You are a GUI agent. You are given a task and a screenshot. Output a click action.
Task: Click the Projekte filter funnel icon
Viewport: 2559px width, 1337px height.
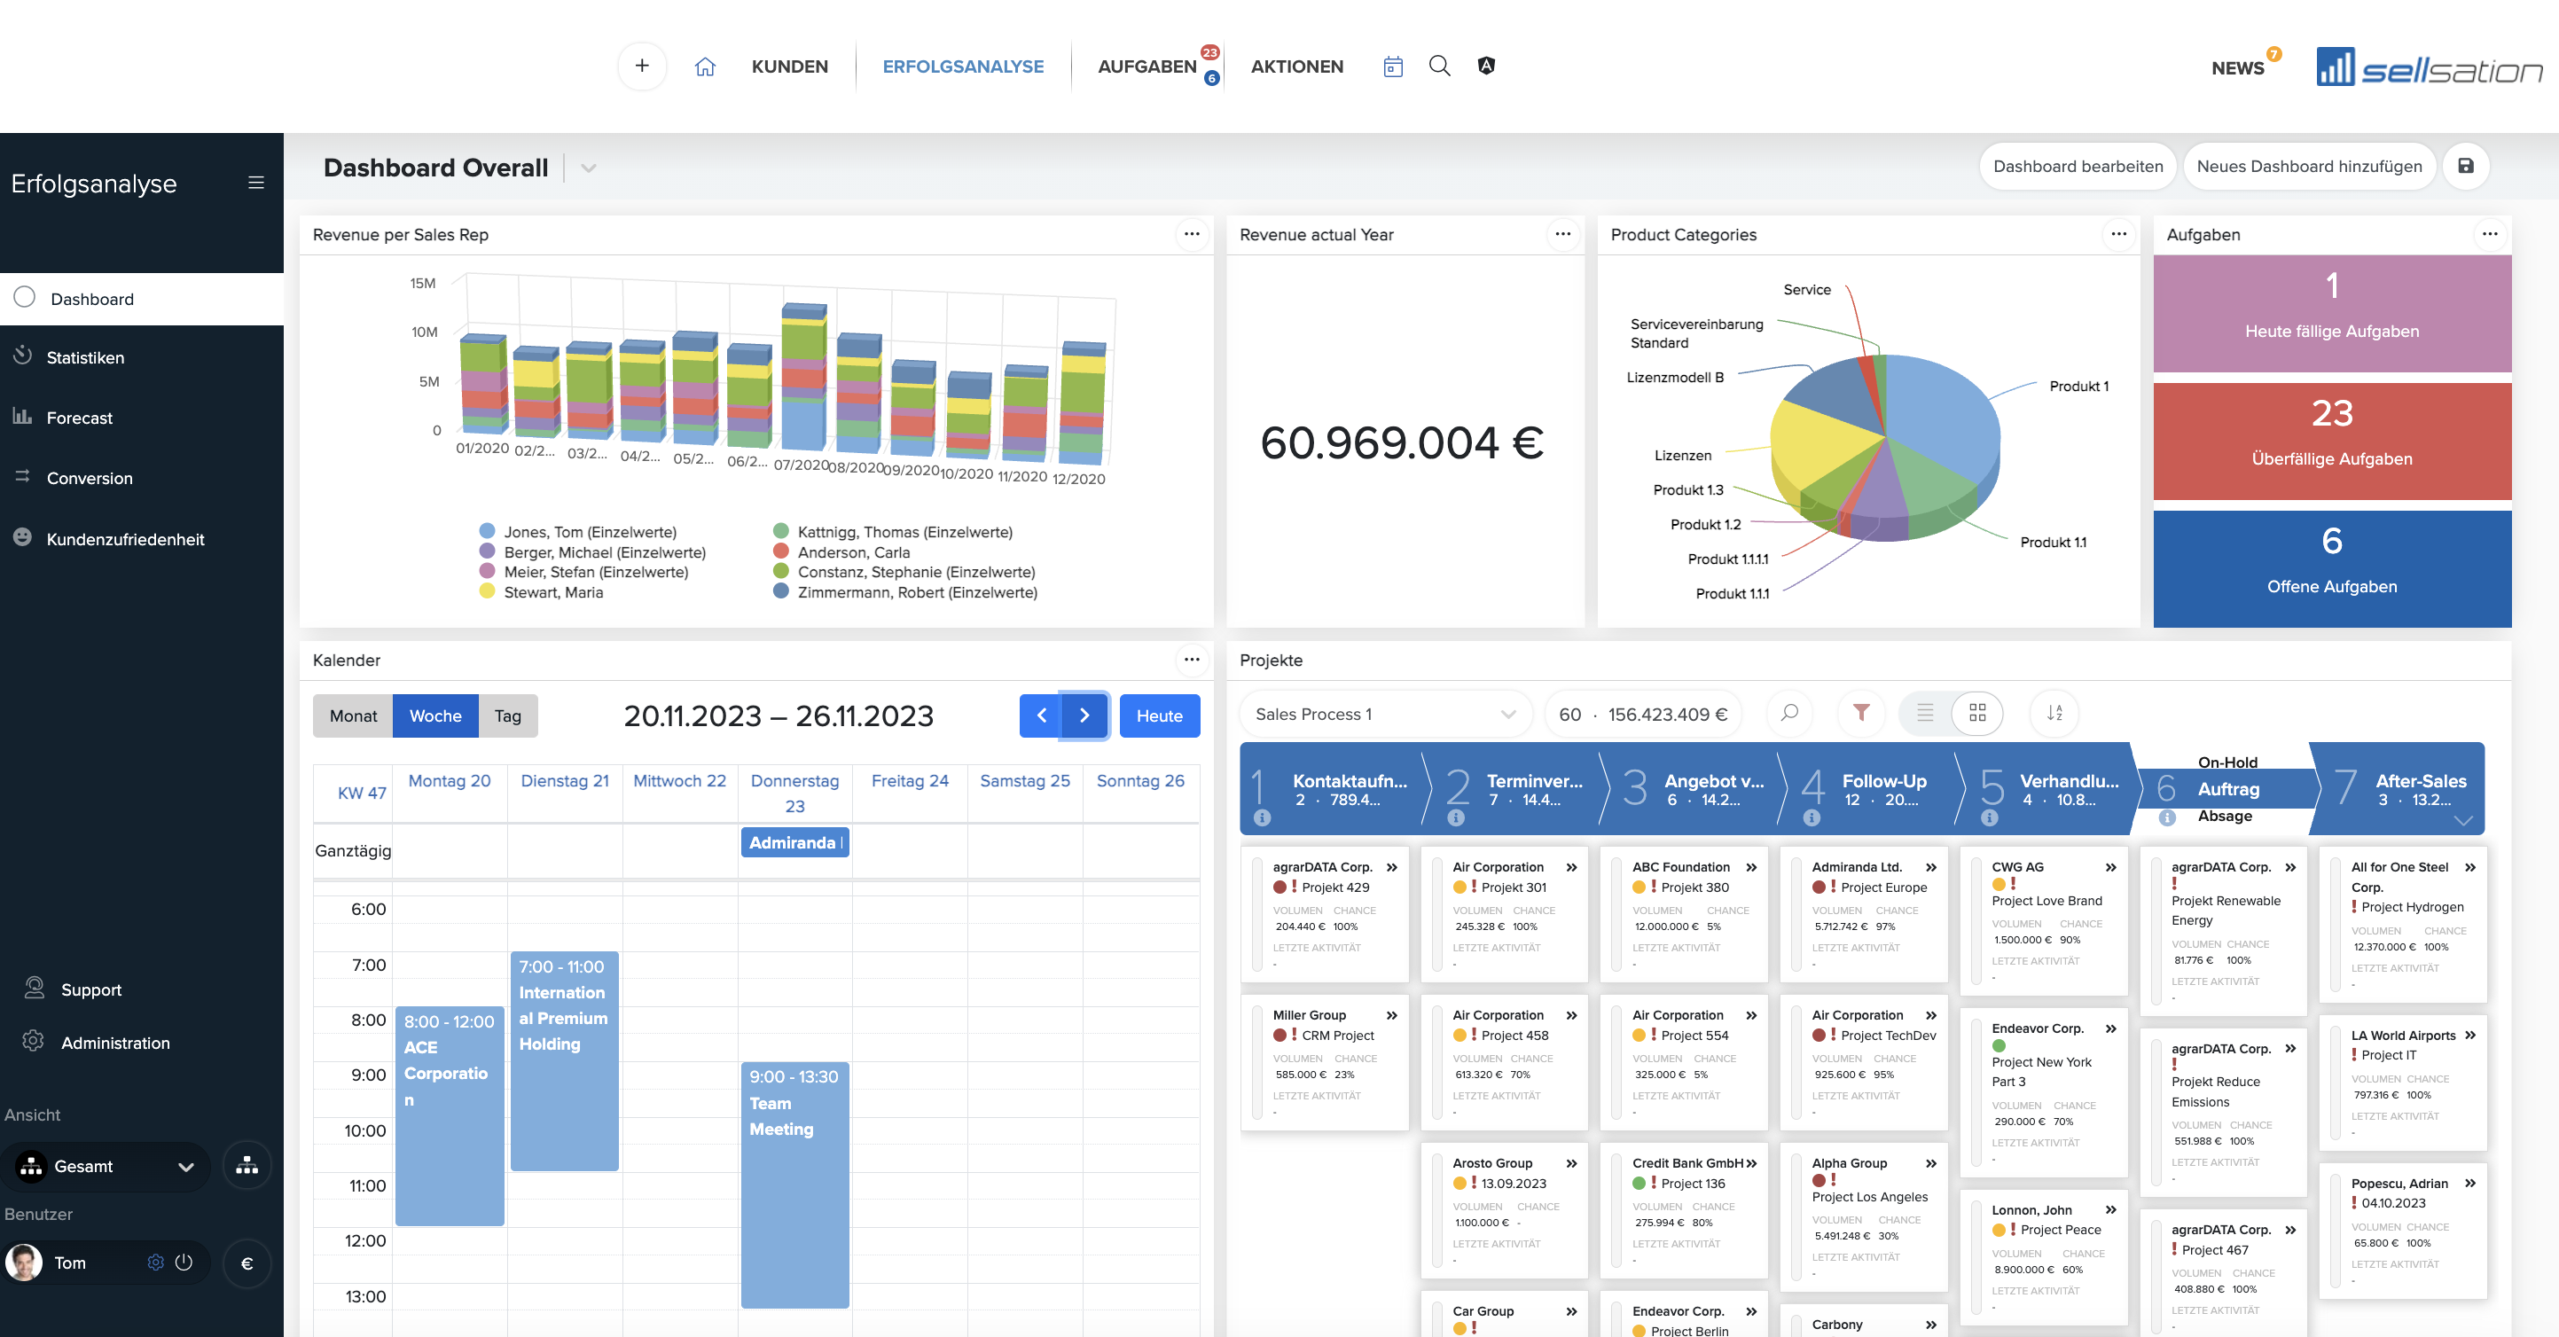(x=1862, y=713)
